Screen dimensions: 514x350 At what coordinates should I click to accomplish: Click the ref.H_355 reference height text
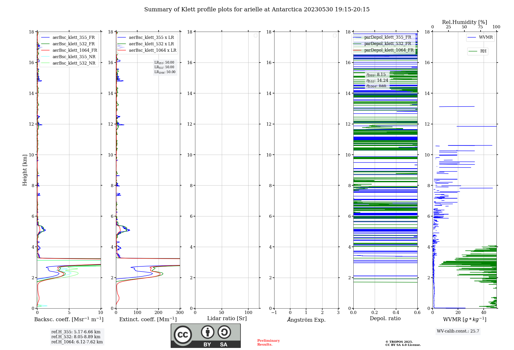click(76, 332)
